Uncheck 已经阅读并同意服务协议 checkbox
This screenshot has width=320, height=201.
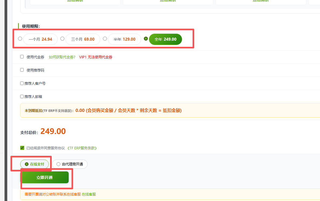click(22, 148)
